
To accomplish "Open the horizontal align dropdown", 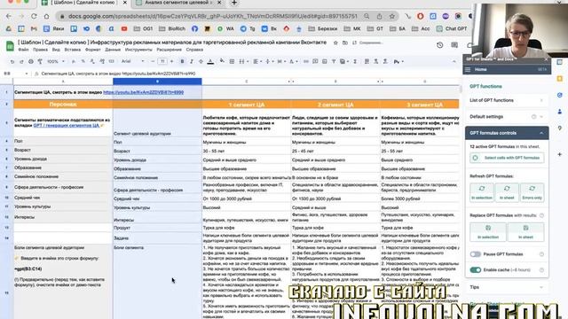I will (257, 61).
